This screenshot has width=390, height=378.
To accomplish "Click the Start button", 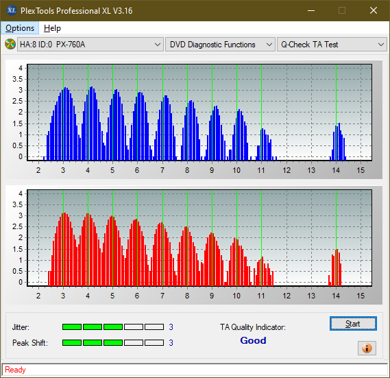I will coord(353,324).
